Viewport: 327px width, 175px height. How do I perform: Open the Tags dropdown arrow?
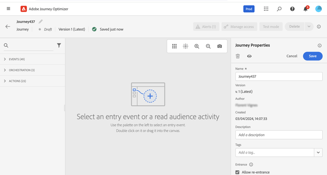318,152
